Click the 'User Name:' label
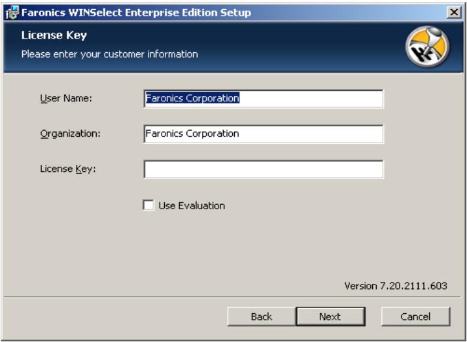Viewport: 467px width, 342px height. (x=66, y=98)
